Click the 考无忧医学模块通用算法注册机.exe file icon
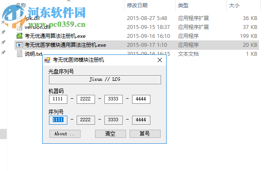This screenshot has width=271, height=171. pyautogui.click(x=19, y=45)
